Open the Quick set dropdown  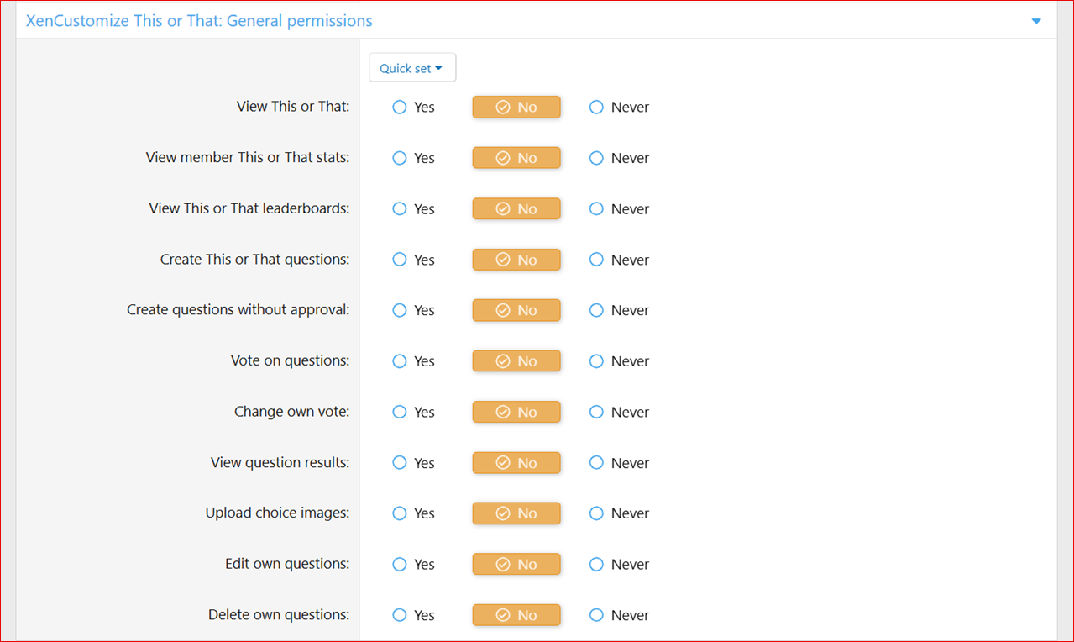pyautogui.click(x=412, y=68)
